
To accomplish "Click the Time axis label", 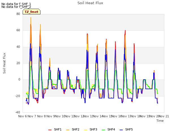I will pyautogui.click(x=160, y=121).
